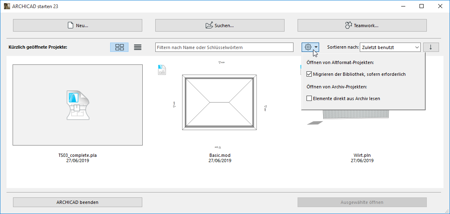
Task: Maximize the ARCHICAD starten window
Action: [421, 6]
